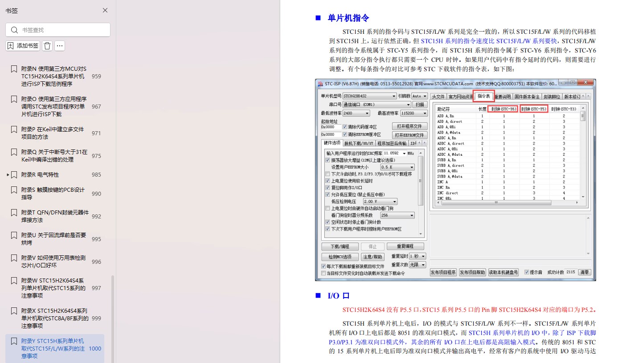Click the bookmark icon next to 附录X
The width and height of the screenshot is (634, 363).
pos(14,311)
